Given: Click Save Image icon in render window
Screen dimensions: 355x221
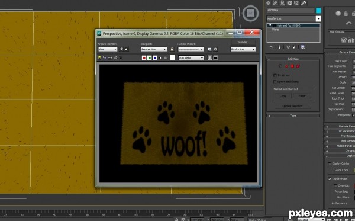Looking at the screenshot, I should (x=99, y=58).
